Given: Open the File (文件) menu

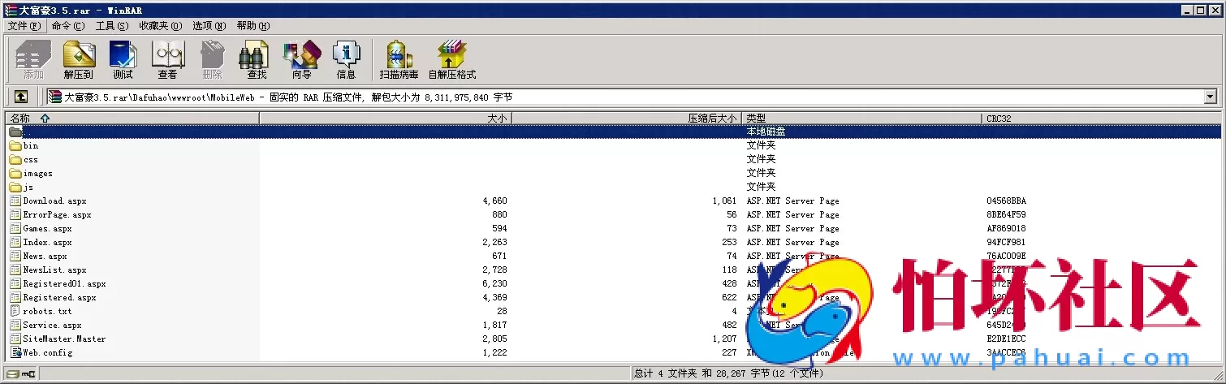Looking at the screenshot, I should (x=24, y=26).
